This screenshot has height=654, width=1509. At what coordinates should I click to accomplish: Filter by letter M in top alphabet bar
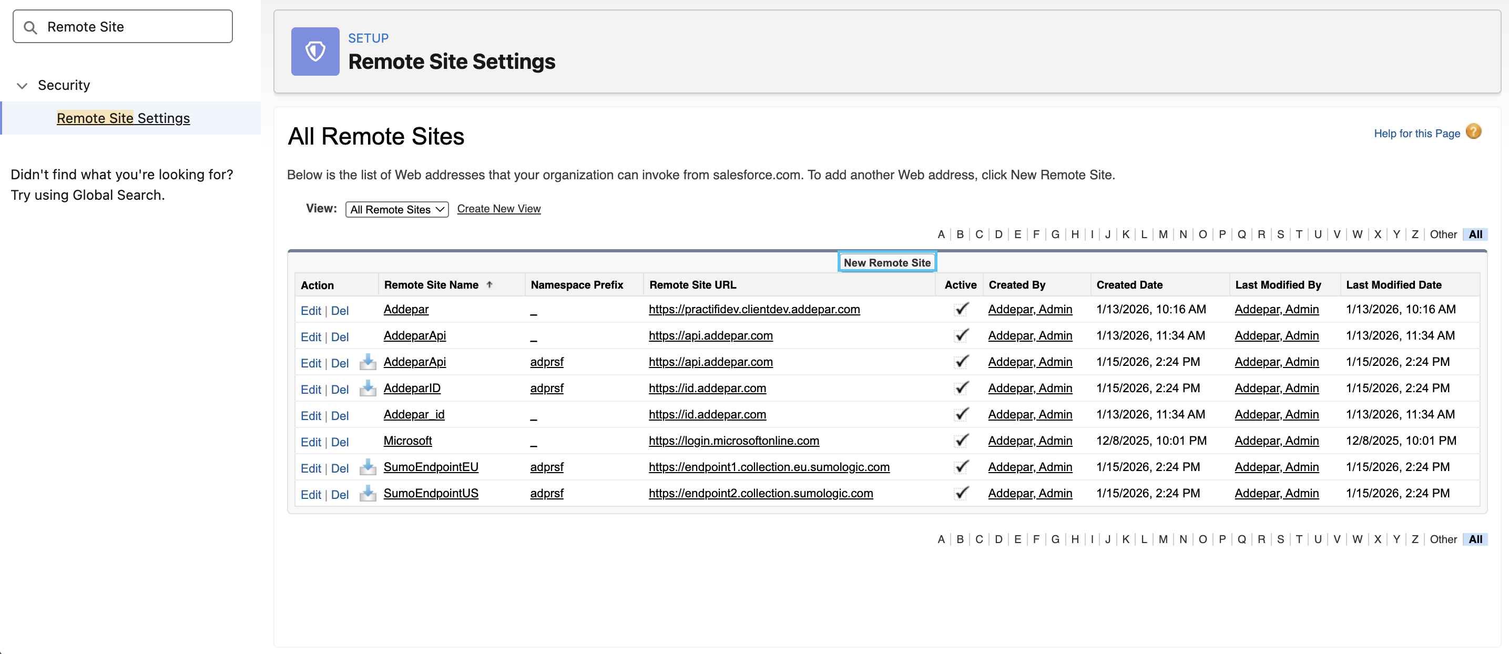1163,234
